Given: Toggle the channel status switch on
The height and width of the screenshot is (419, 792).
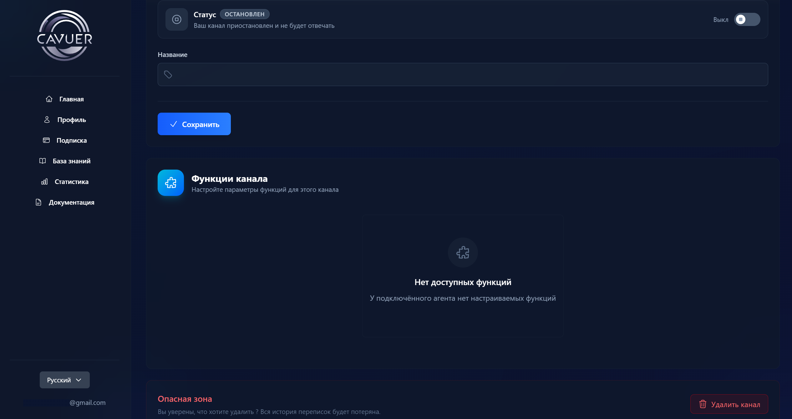Looking at the screenshot, I should 747,19.
